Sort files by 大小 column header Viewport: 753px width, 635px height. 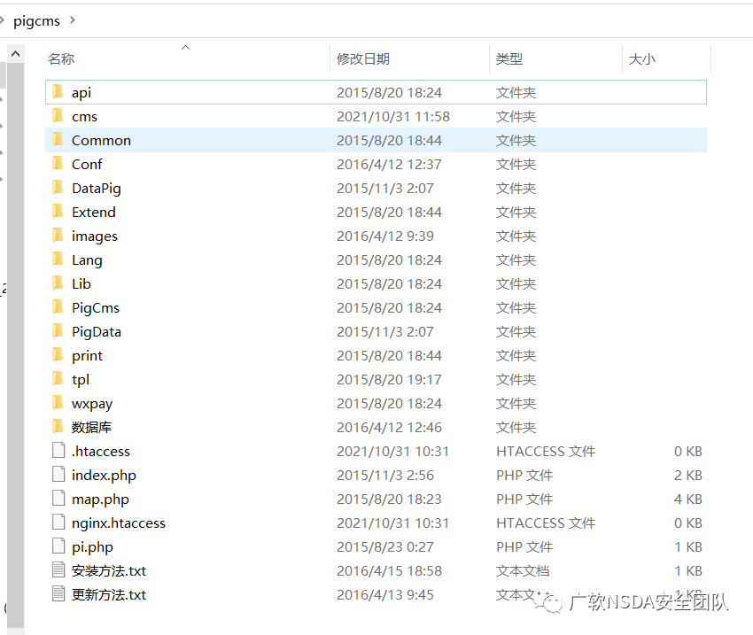click(x=642, y=58)
